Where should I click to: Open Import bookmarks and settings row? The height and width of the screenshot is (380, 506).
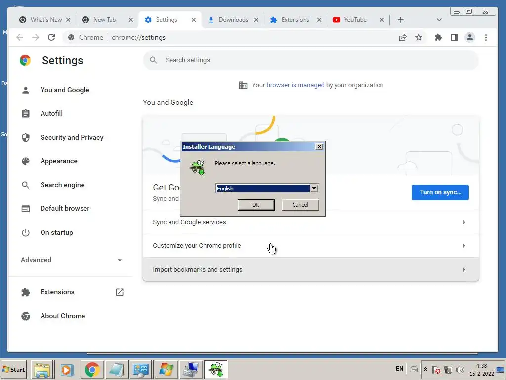click(x=311, y=270)
